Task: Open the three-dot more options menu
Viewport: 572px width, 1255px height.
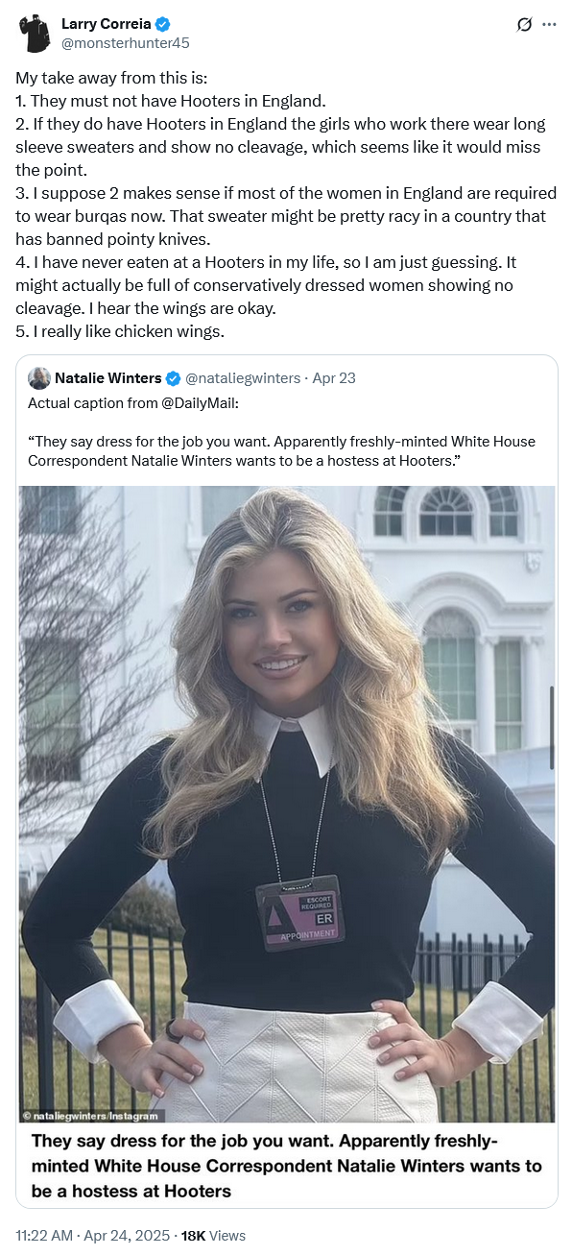Action: point(549,25)
